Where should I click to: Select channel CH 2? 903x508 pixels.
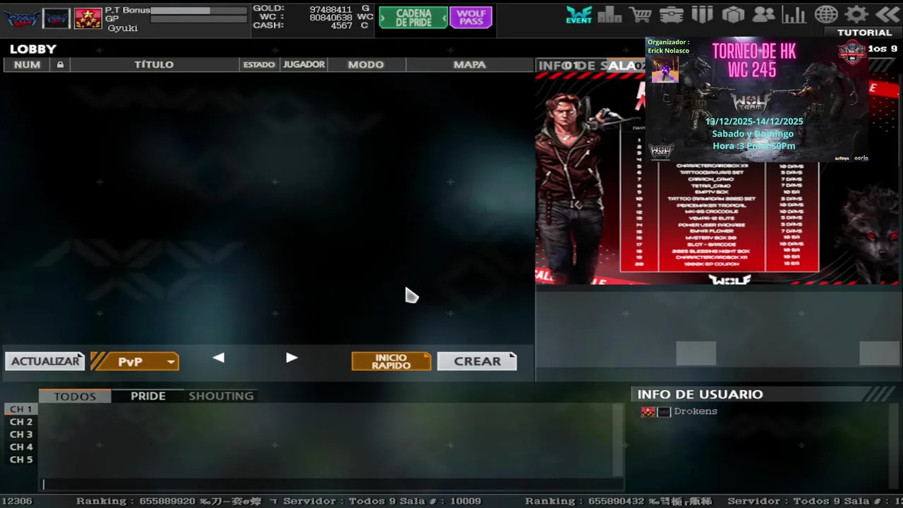coord(21,422)
